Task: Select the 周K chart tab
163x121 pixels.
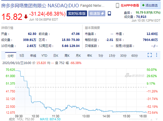Action: pyautogui.click(x=67, y=56)
